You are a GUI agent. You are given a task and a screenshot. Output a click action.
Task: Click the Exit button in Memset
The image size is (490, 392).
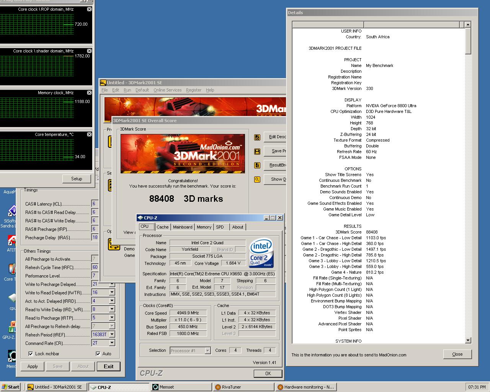[x=108, y=366]
